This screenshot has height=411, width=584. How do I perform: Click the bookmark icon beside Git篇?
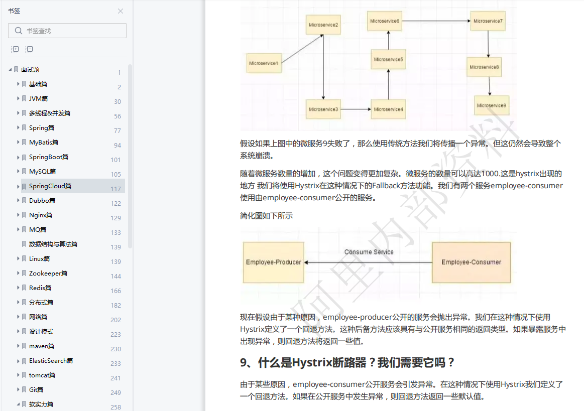[x=24, y=389]
